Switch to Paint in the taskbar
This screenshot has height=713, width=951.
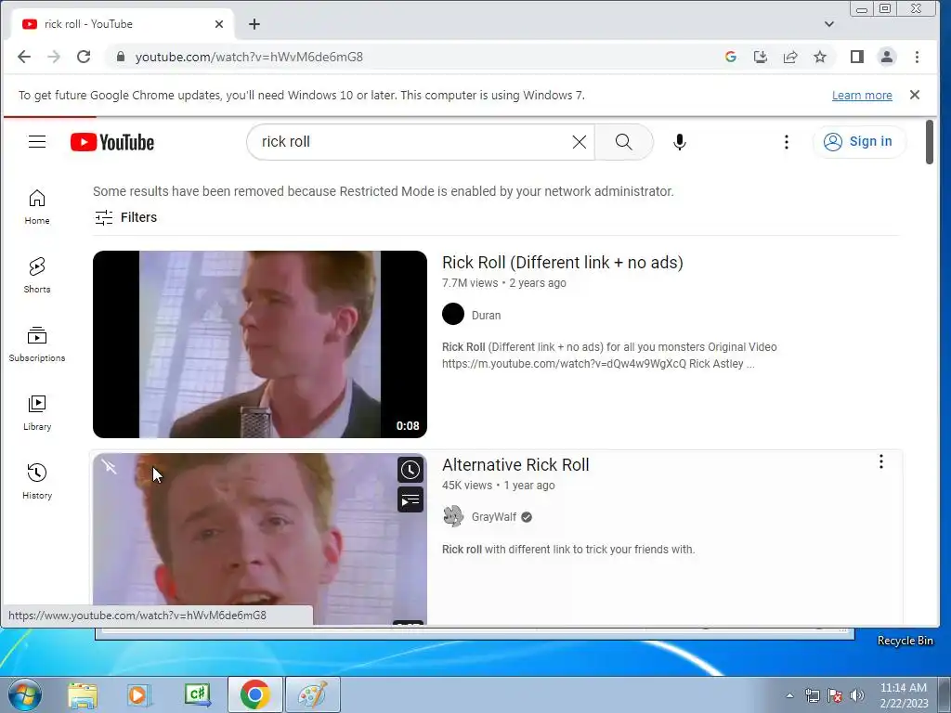312,694
